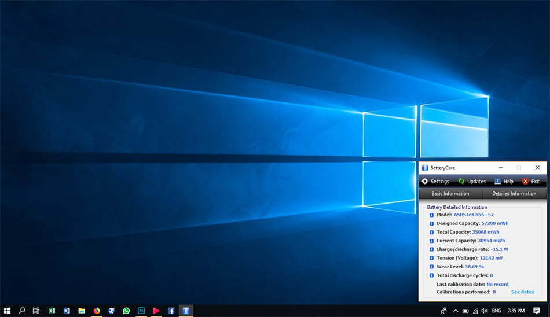Open the volume control tray icon
The image size is (550, 317).
485,311
